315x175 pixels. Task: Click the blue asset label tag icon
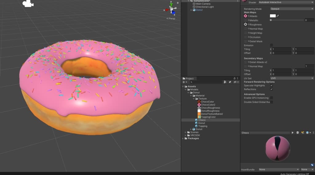click(x=312, y=165)
